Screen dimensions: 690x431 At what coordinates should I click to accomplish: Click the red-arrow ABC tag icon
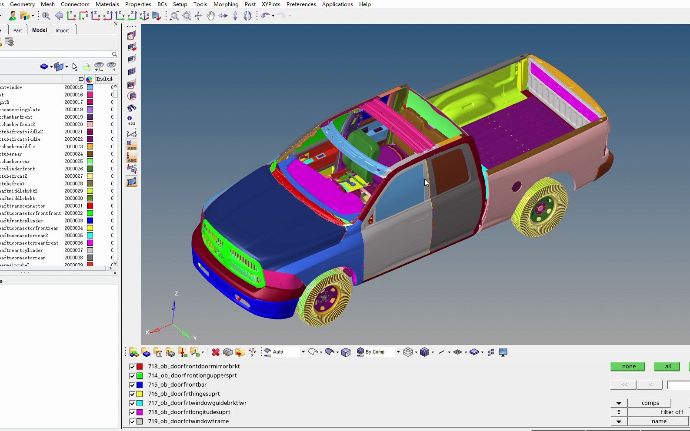(x=132, y=157)
